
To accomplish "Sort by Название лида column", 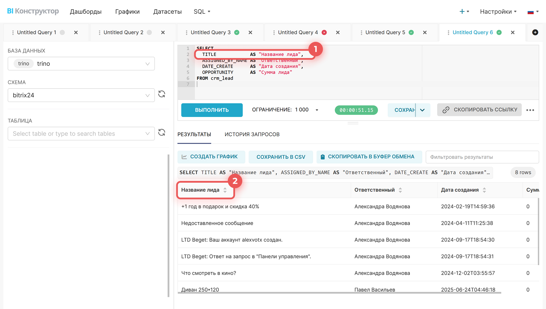I will tap(225, 190).
